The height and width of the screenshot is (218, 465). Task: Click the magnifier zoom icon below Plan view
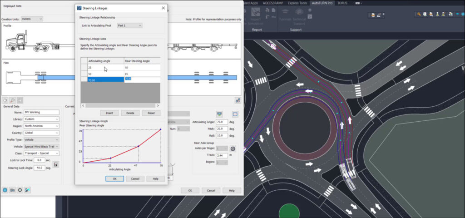coord(12,100)
